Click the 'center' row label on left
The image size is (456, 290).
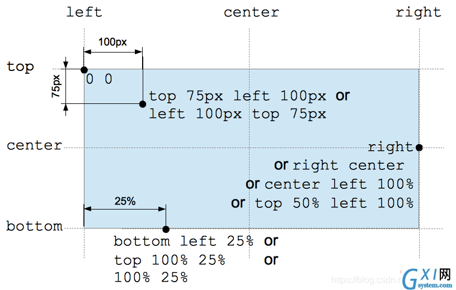34,145
